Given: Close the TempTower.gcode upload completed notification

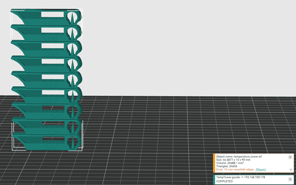Looking at the screenshot, I should tap(290, 179).
